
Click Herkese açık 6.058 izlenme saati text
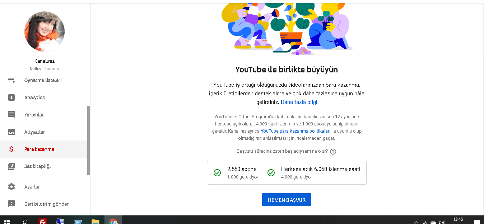(x=321, y=169)
